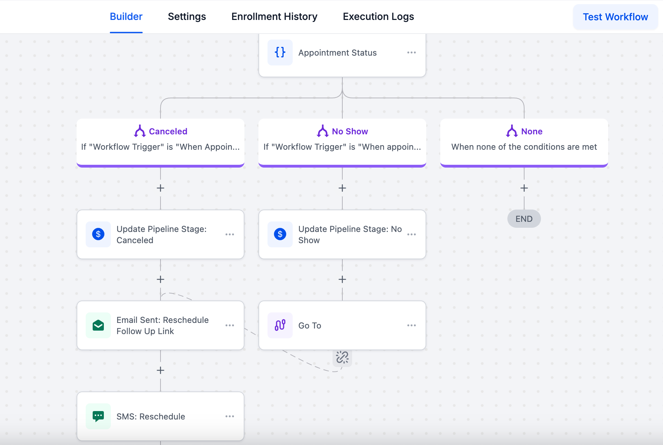The image size is (663, 445).
Task: Select the SMS: Reschedule label
Action: coord(151,416)
